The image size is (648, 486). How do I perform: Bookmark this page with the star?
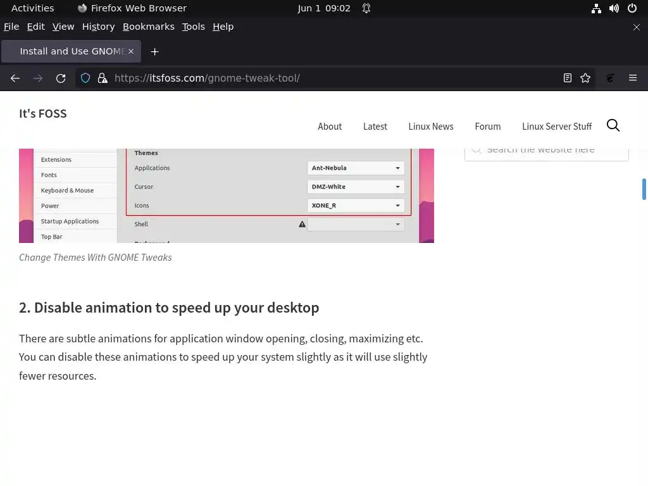pos(585,78)
